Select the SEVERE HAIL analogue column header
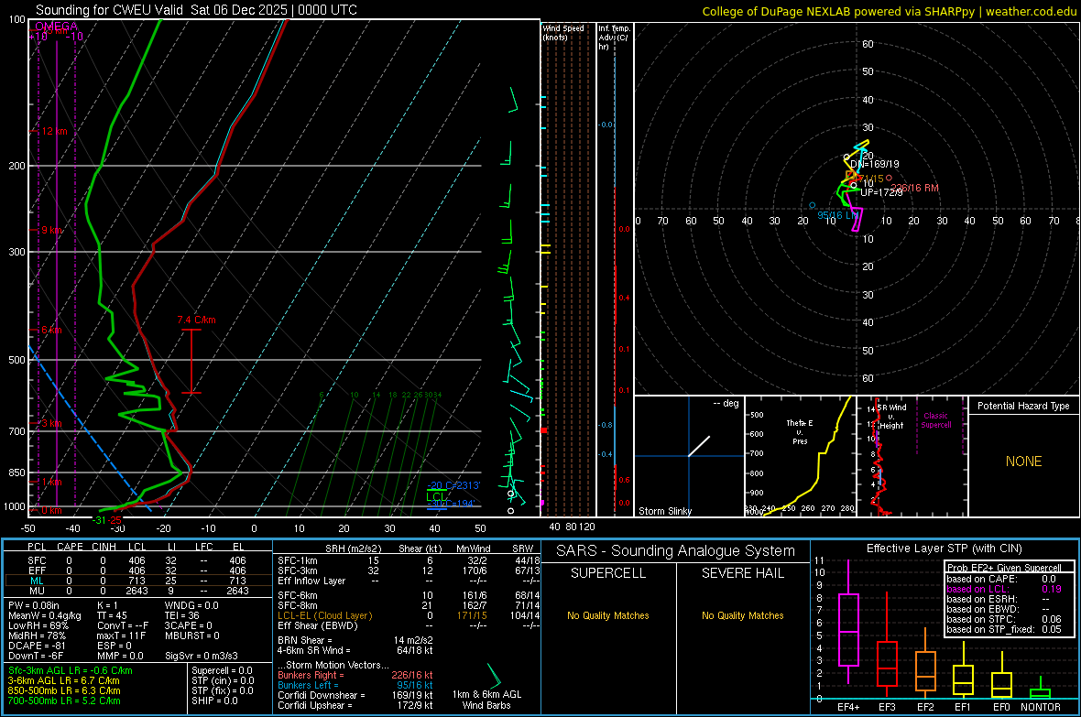Screen dimensions: 1081x717 point(742,573)
